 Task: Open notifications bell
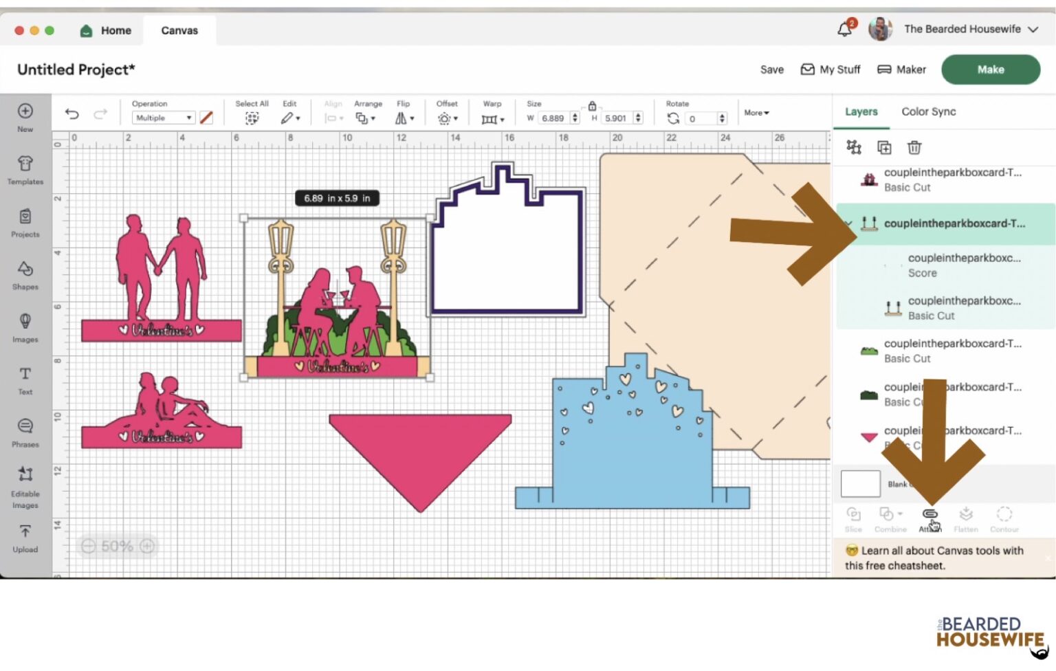(x=845, y=30)
